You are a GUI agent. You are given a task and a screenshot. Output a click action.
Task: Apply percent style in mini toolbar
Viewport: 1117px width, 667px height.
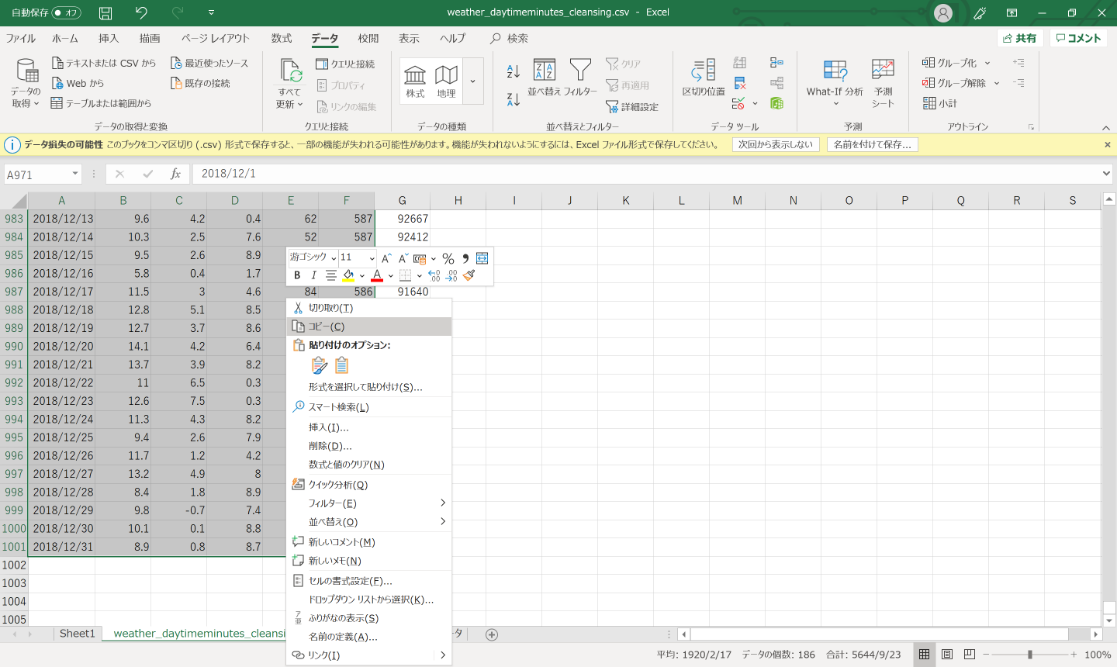click(x=448, y=258)
